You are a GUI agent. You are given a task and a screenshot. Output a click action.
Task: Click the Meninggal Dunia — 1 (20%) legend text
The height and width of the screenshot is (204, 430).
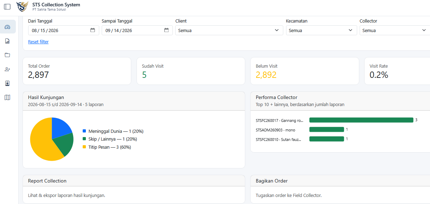click(x=116, y=131)
